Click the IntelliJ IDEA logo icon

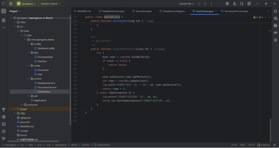click(4, 4)
